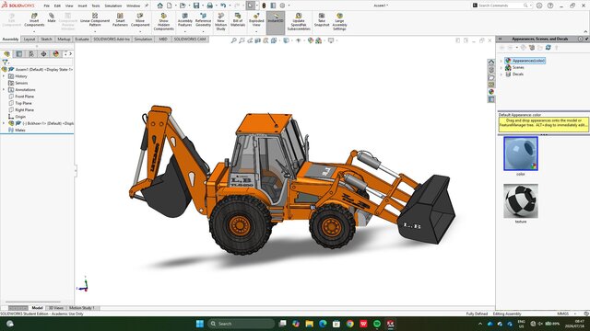Click the Home icon in the top toolbar
Image resolution: width=590 pixels, height=331 pixels.
click(159, 6)
